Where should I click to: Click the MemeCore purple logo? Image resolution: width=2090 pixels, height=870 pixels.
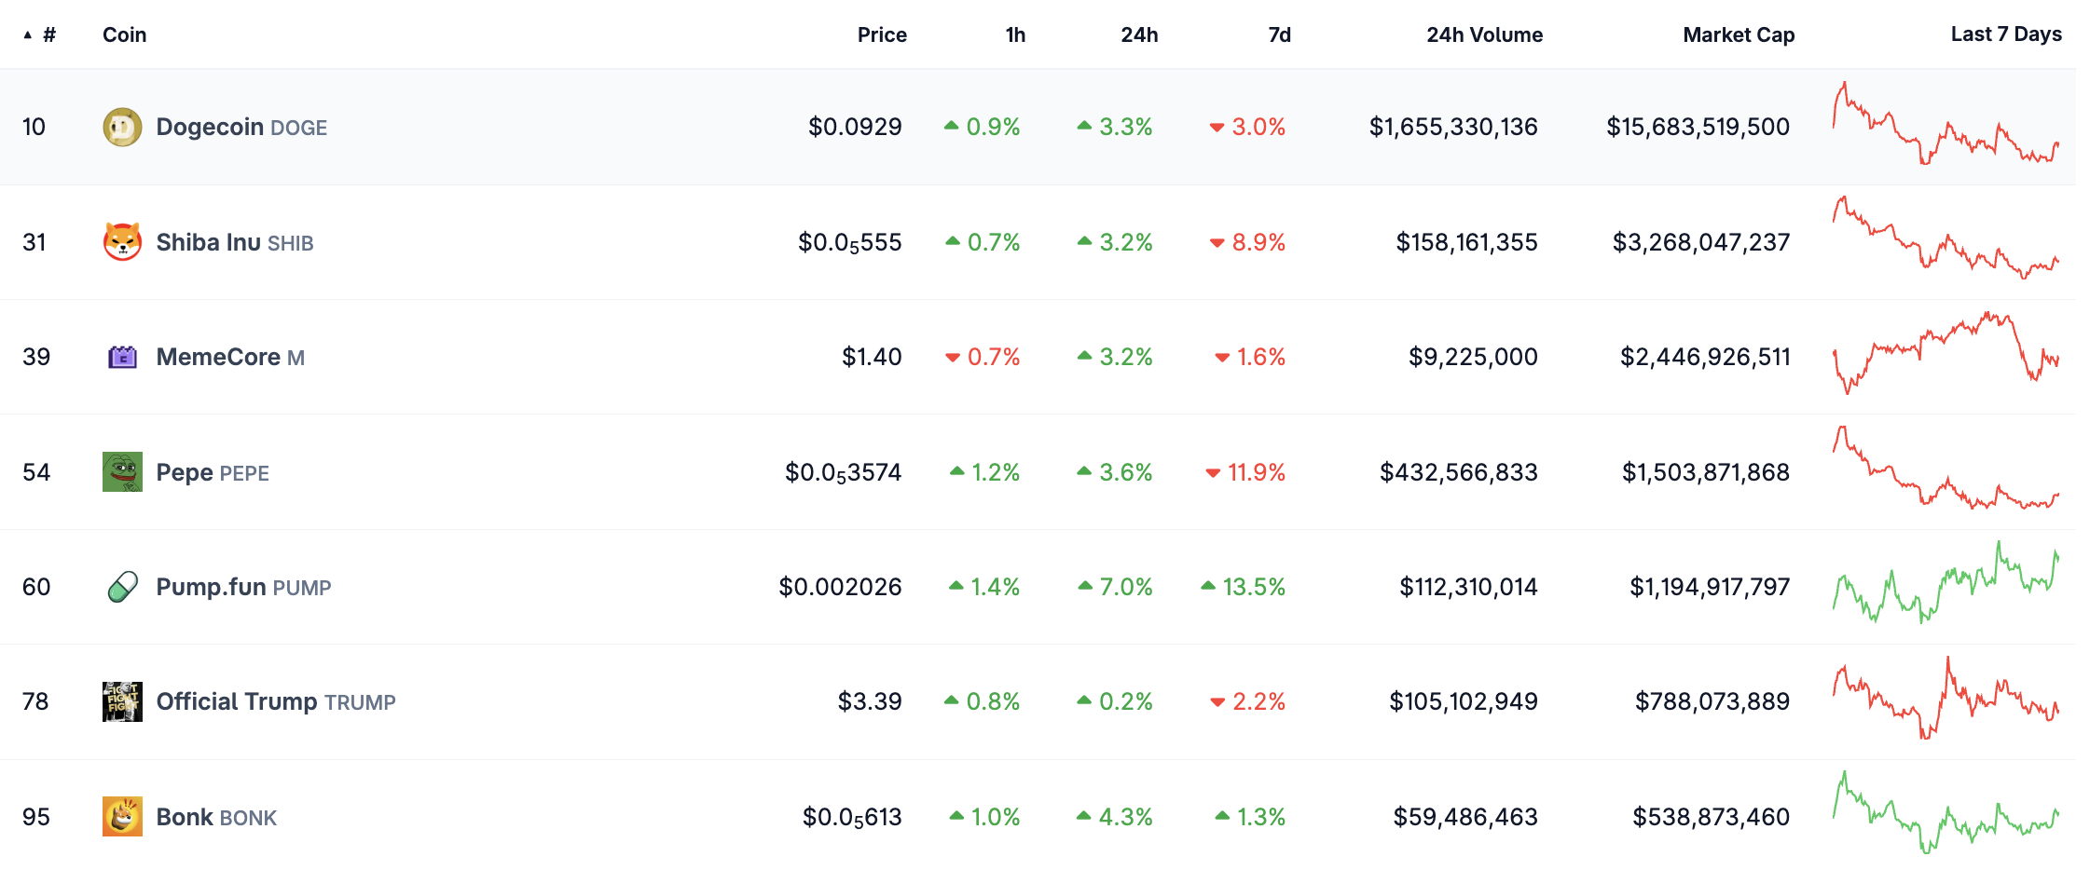[x=121, y=357]
